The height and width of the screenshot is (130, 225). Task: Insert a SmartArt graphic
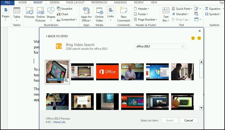pyautogui.click(x=64, y=9)
